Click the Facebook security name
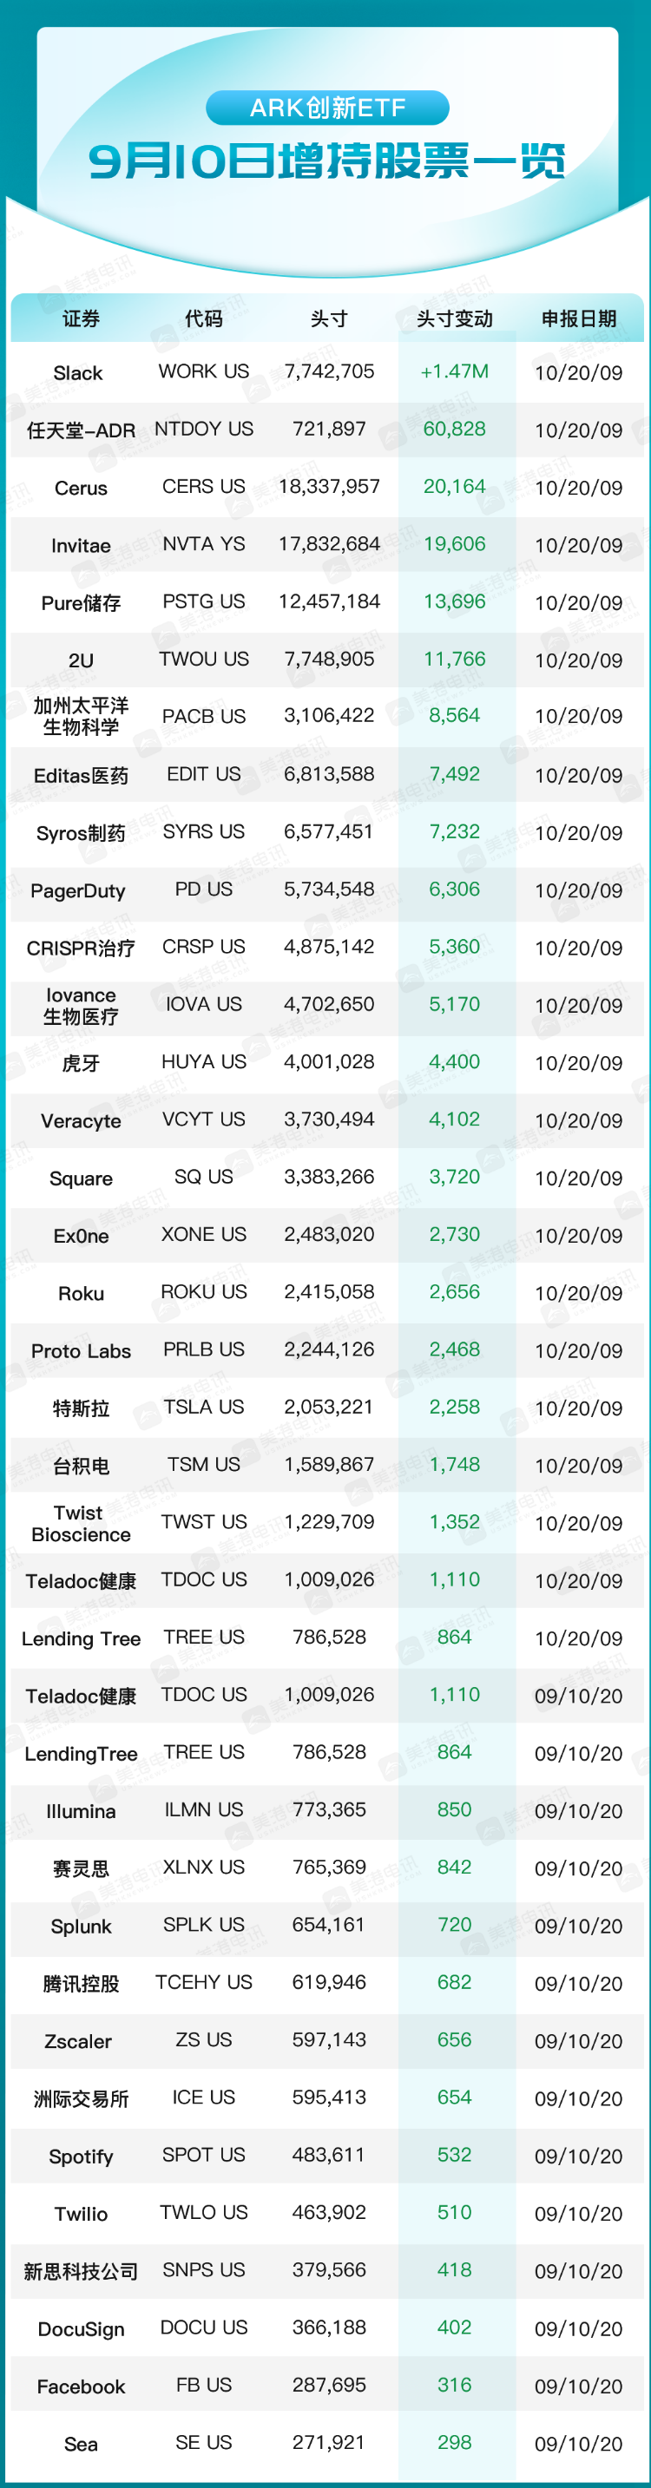This screenshot has height=2488, width=651. [x=81, y=2386]
